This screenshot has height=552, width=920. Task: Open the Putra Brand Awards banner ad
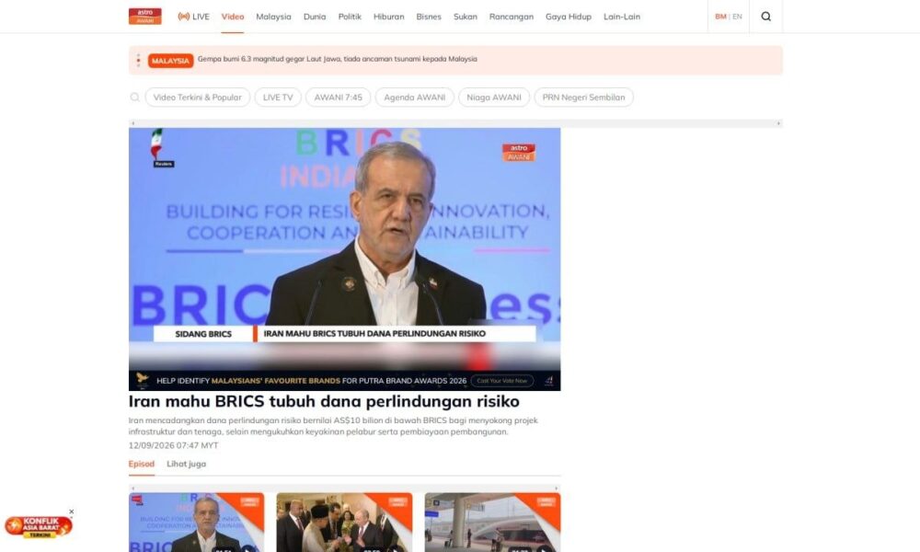[344, 381]
